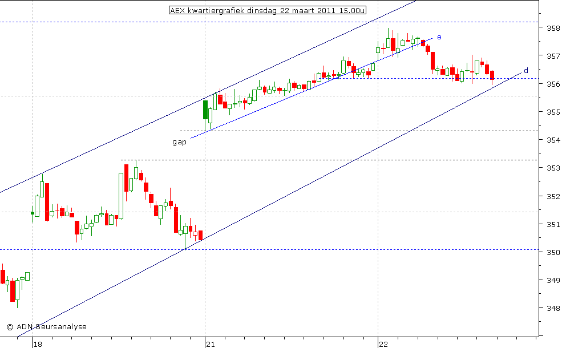
Task: Click the trendline label 'd'
Action: pyautogui.click(x=526, y=70)
